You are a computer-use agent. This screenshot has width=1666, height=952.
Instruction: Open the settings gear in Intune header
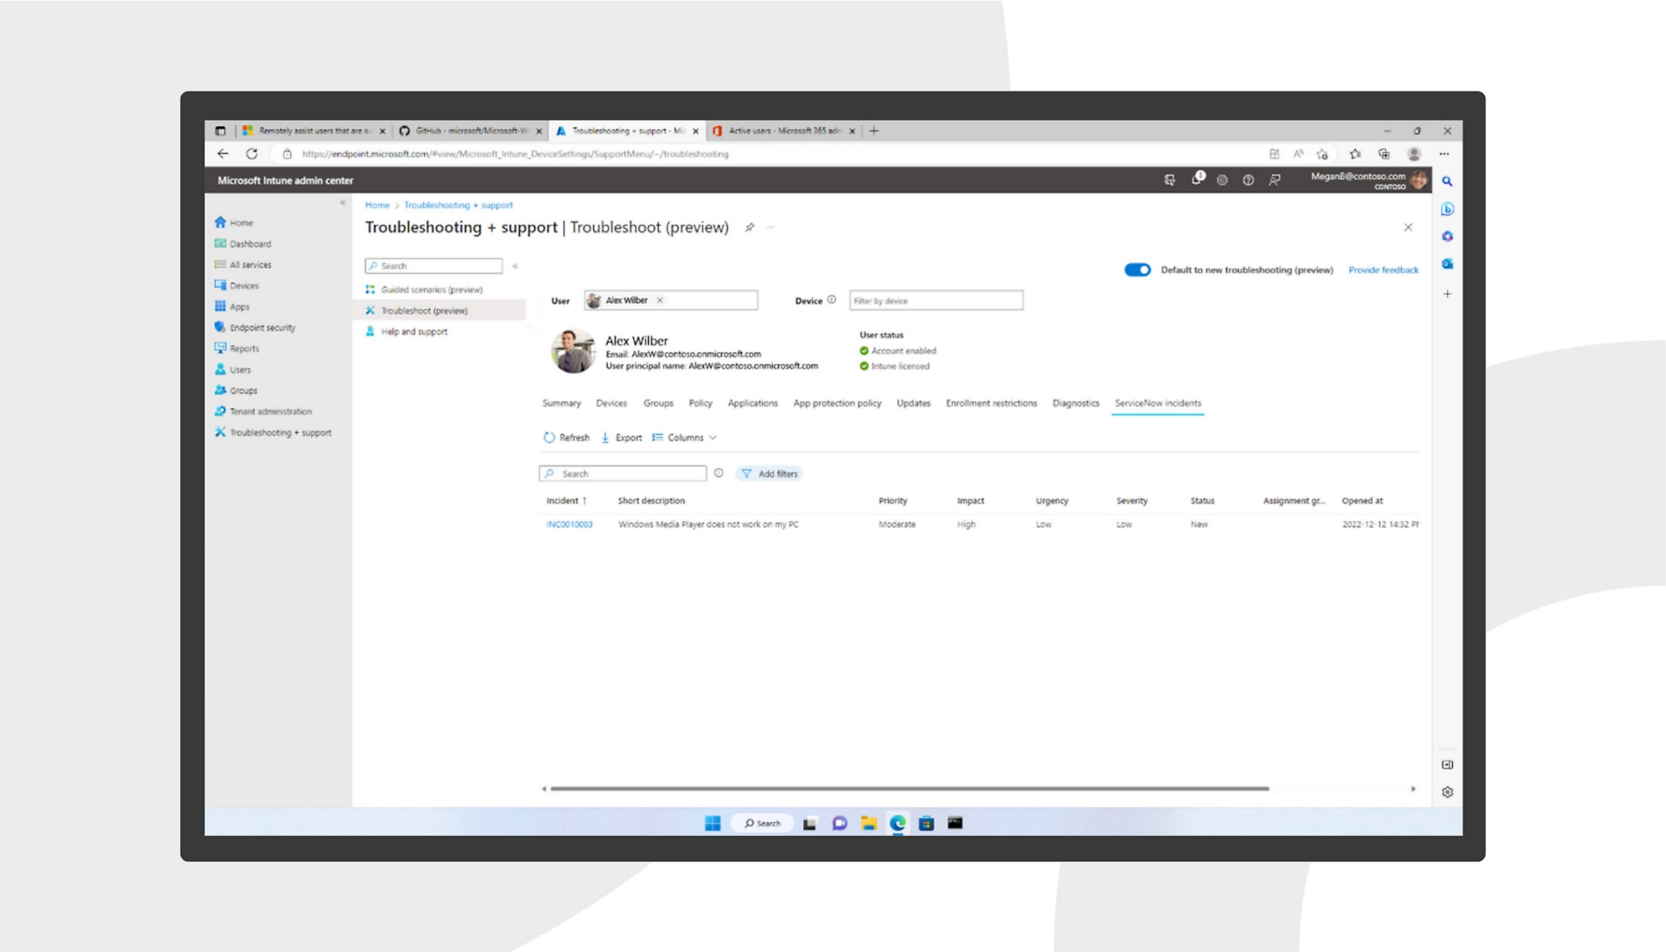pyautogui.click(x=1222, y=180)
